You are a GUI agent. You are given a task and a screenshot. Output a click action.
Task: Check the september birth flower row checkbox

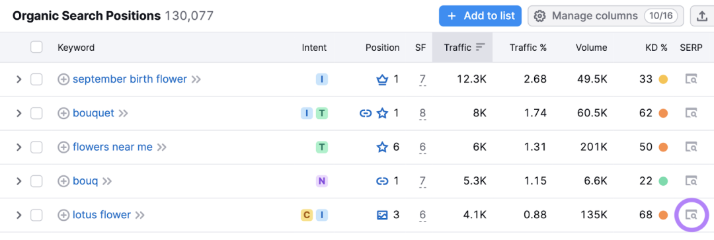click(36, 80)
